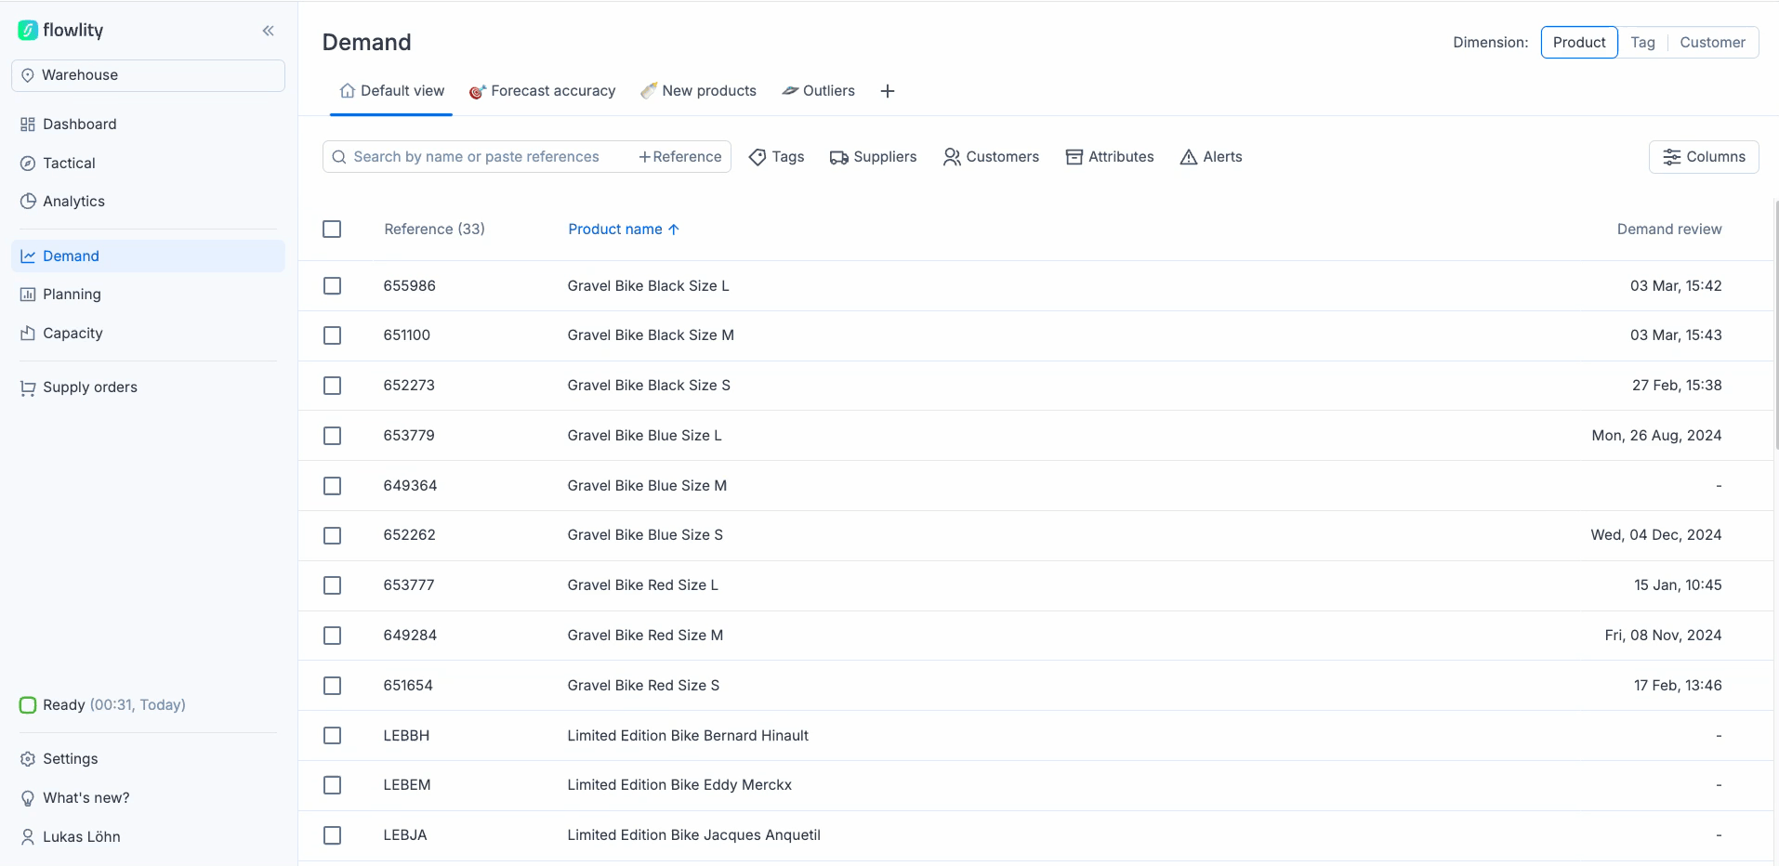1779x866 pixels.
Task: Open the Dashboard section in the sidebar
Action: coord(79,124)
